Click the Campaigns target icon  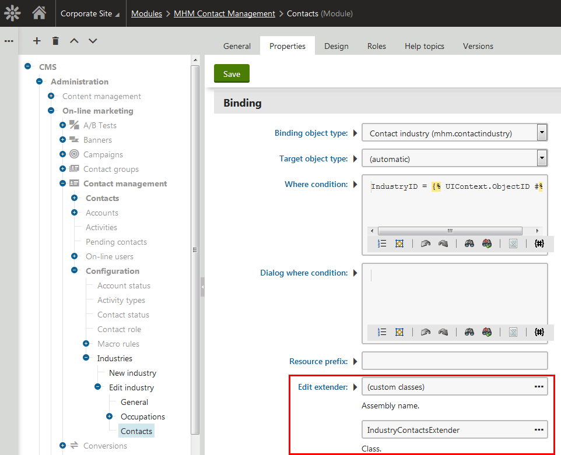point(74,154)
